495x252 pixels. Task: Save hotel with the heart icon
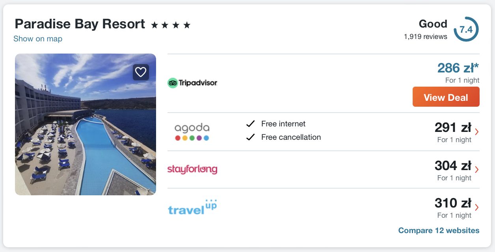(x=141, y=72)
